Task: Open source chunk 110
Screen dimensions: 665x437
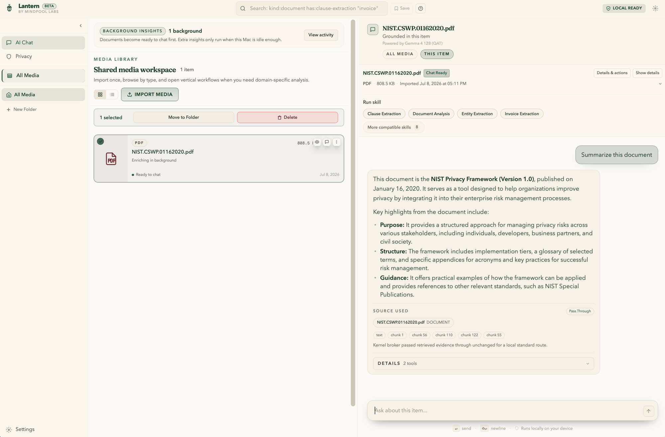Action: (444, 335)
